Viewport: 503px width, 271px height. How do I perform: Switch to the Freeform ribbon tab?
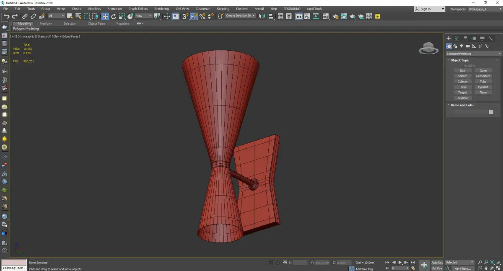pos(46,23)
